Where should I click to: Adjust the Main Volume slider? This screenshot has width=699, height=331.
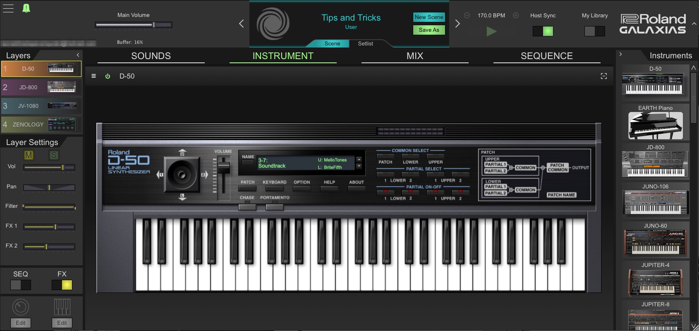[x=133, y=25]
